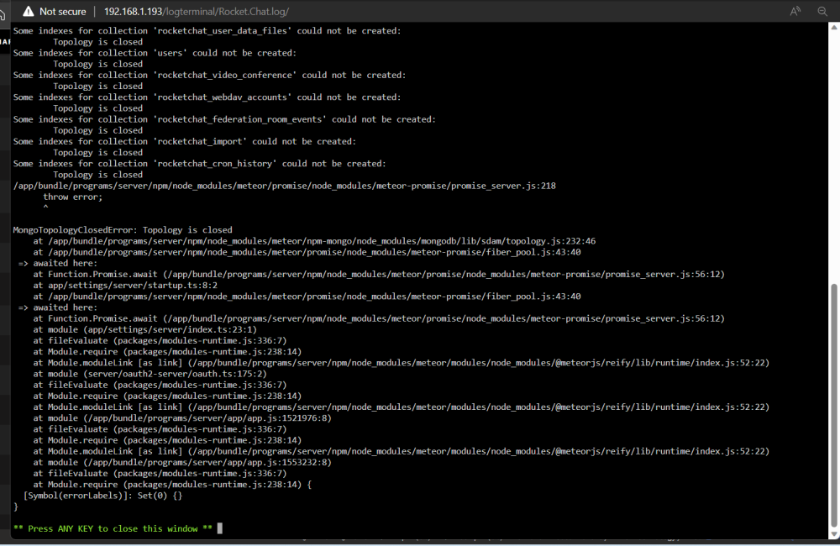
Task: Click the Not secure site info label
Action: pos(63,11)
